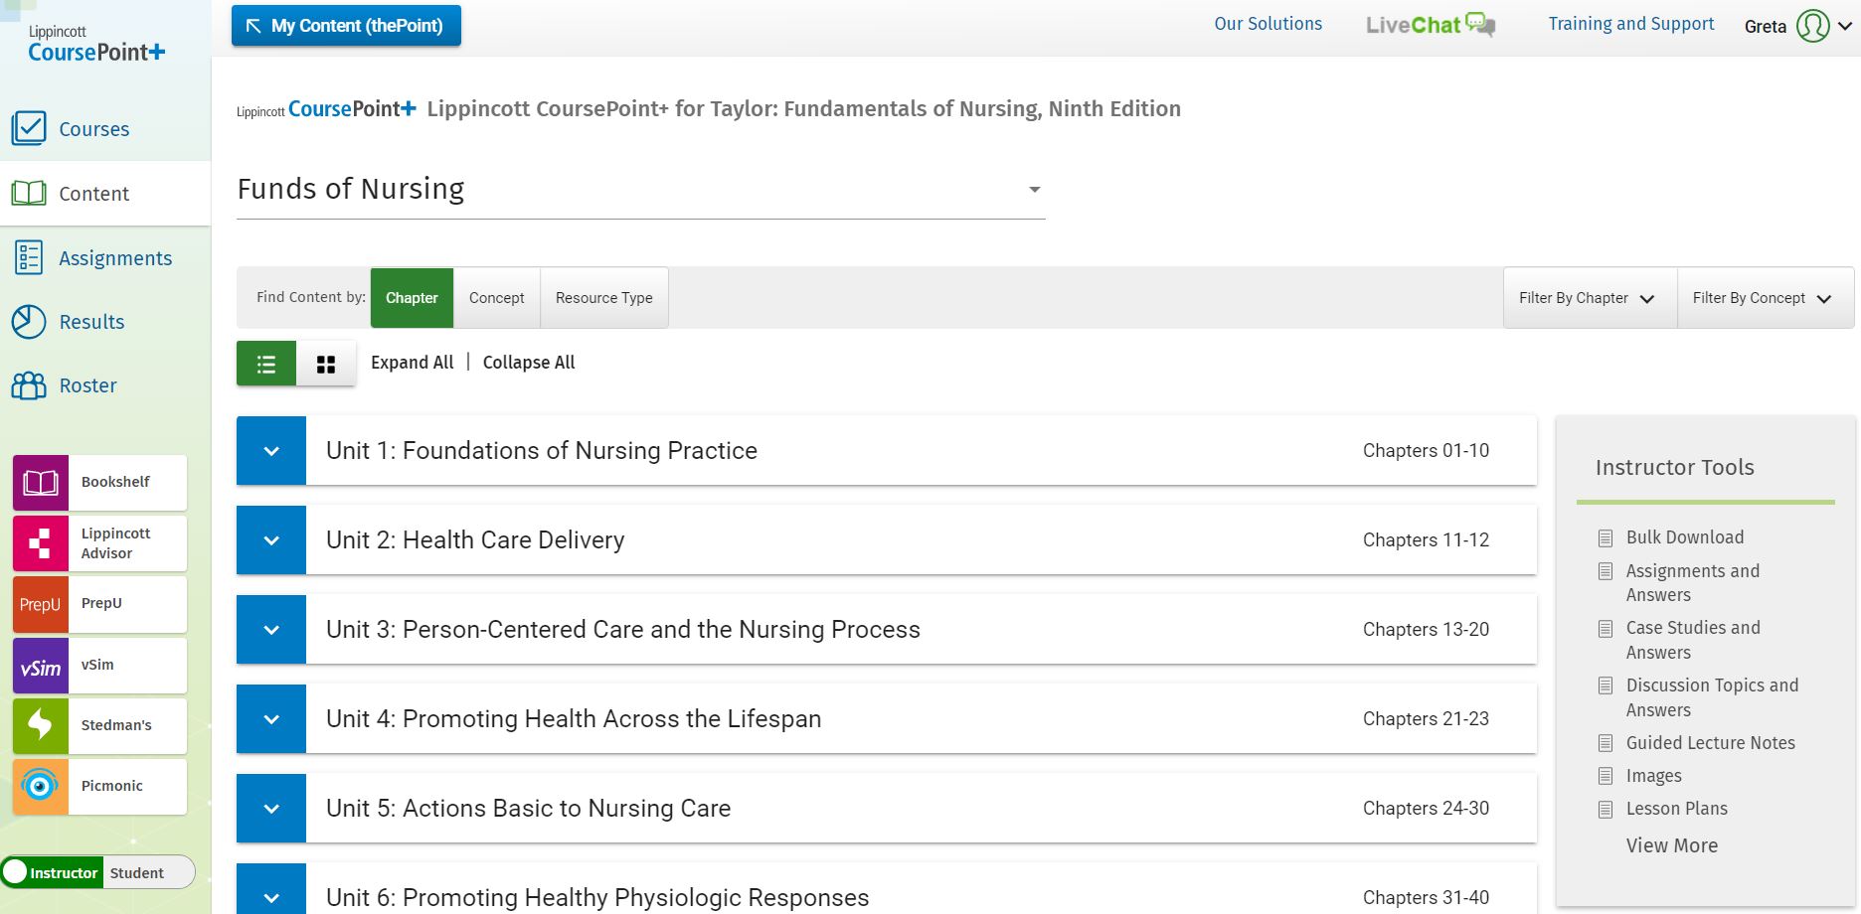Image resolution: width=1861 pixels, height=914 pixels.
Task: Select the list view layout button
Action: click(x=266, y=364)
